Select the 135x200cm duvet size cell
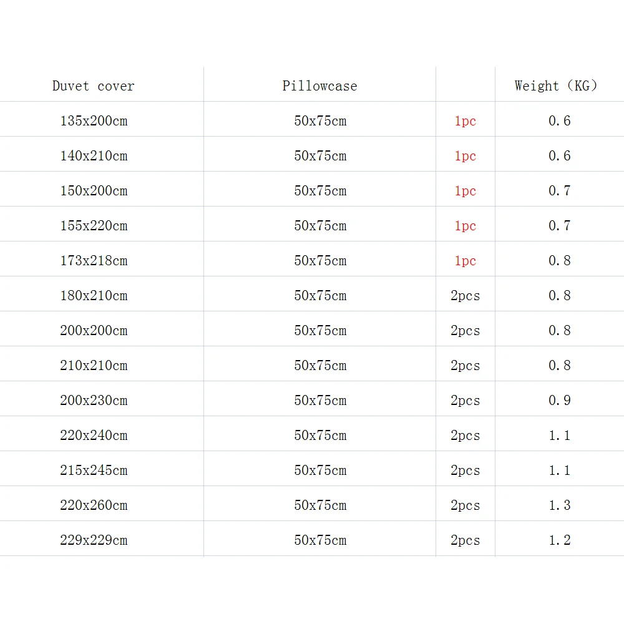This screenshot has height=624, width=624. [94, 121]
